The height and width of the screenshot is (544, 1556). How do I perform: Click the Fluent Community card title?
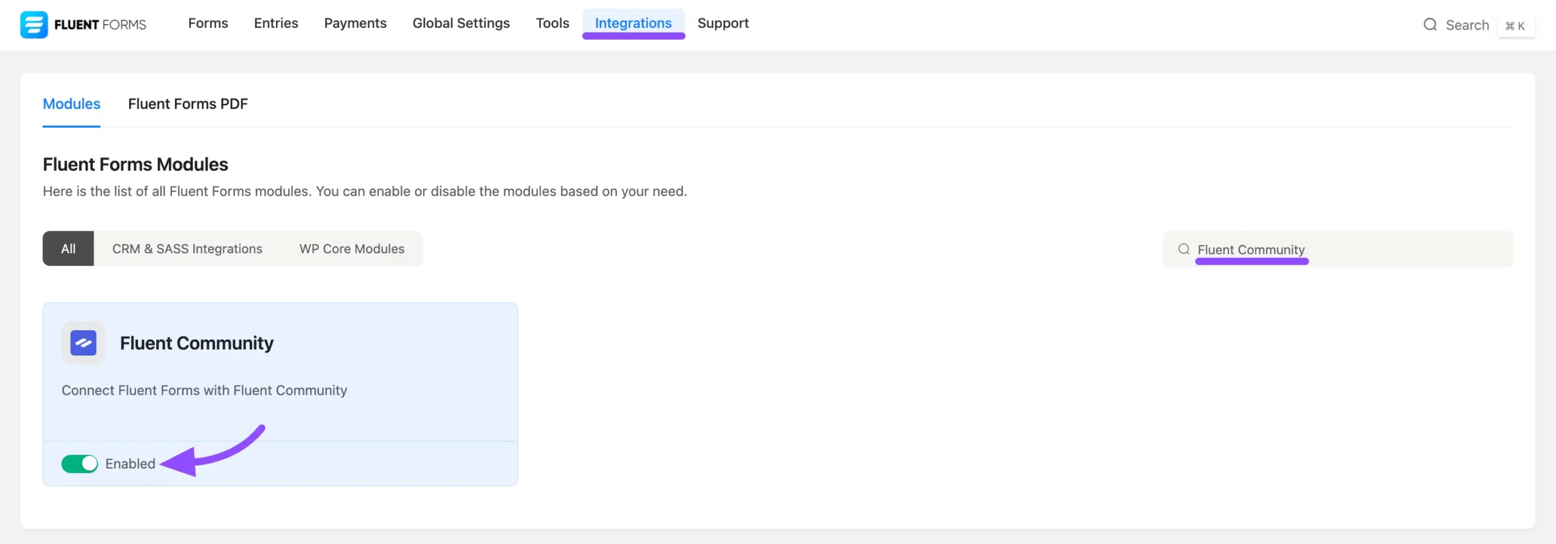(x=196, y=343)
